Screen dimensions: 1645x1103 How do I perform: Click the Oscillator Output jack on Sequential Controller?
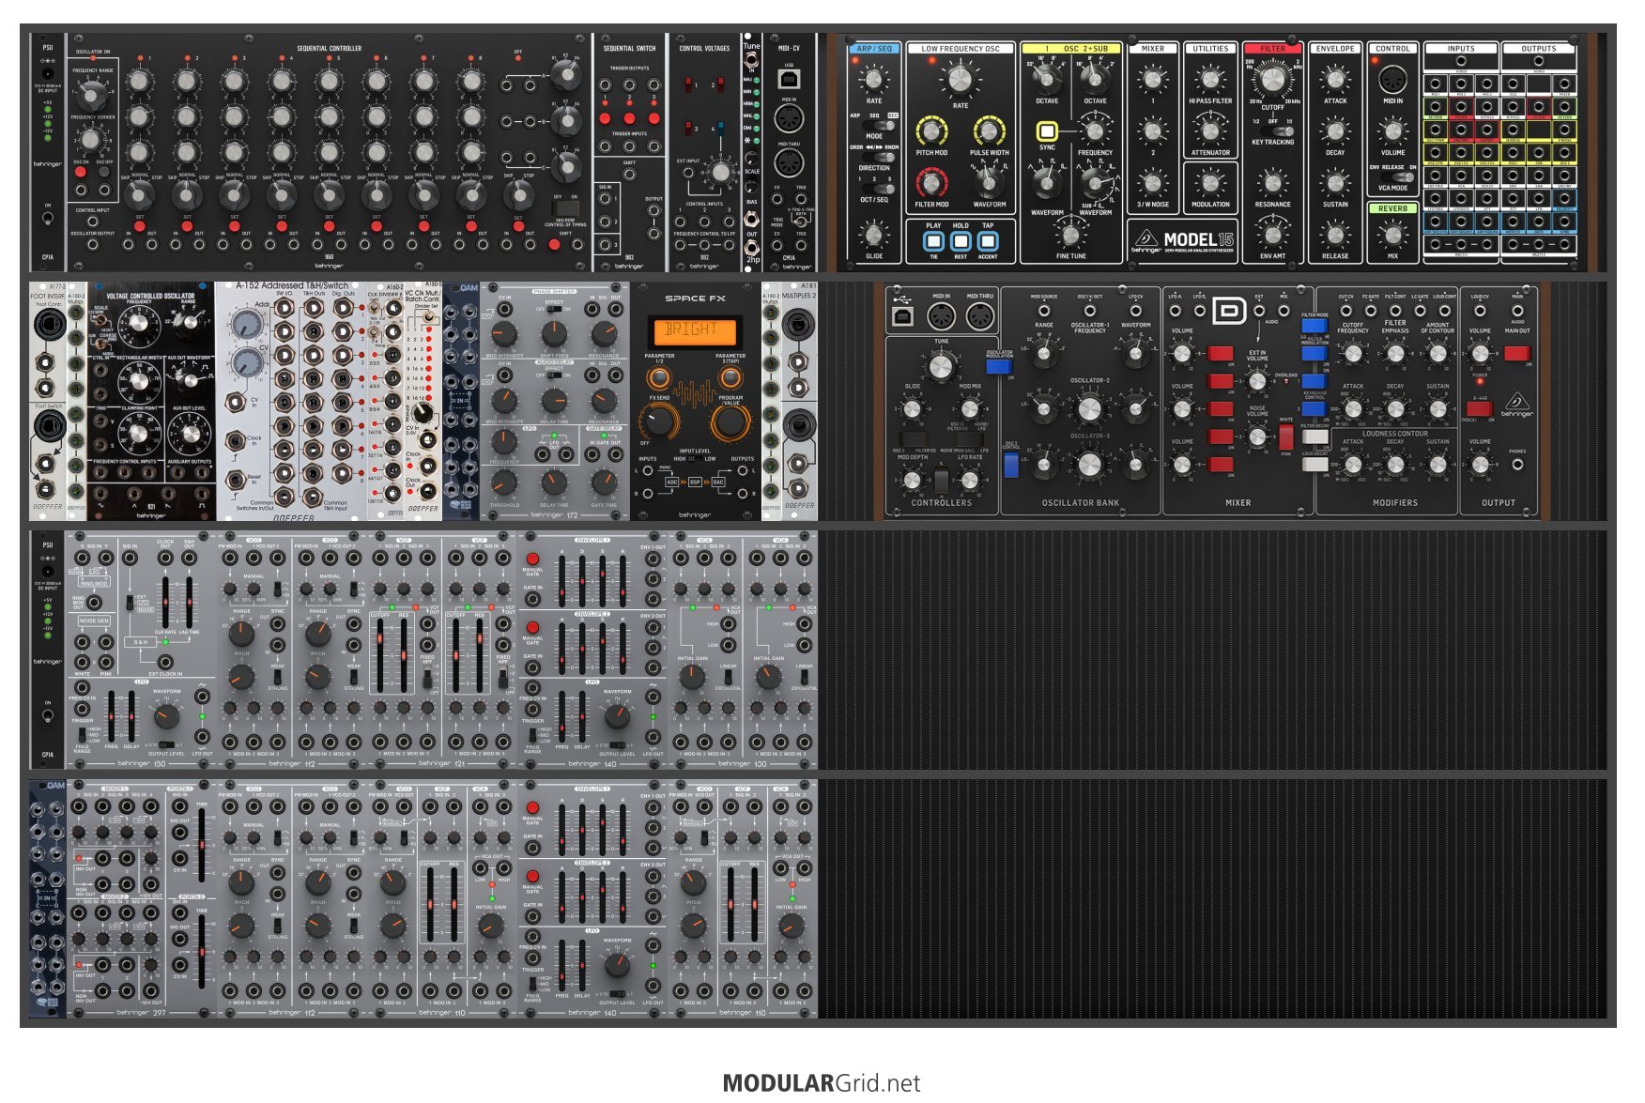[x=92, y=245]
